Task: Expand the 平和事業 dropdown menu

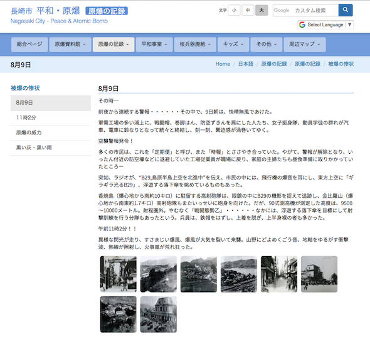Action: click(x=154, y=45)
